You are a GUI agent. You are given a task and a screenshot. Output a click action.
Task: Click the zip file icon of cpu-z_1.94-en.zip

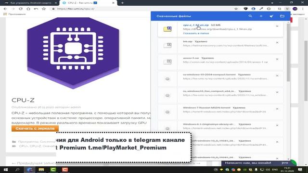click(x=167, y=29)
